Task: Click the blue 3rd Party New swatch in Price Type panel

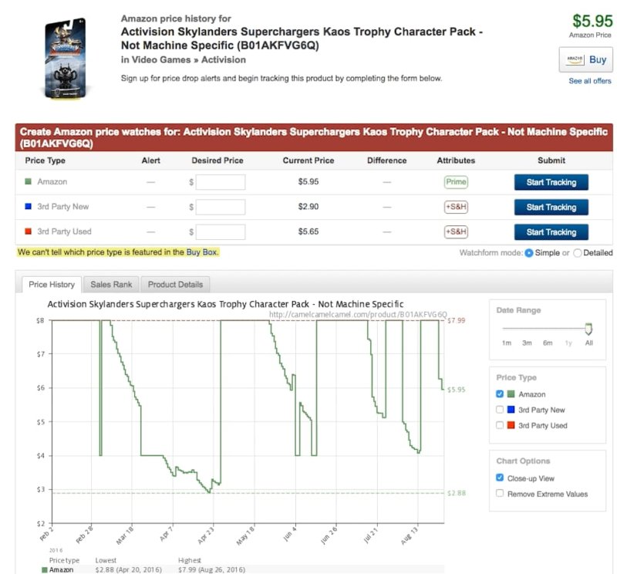Action: click(x=511, y=410)
